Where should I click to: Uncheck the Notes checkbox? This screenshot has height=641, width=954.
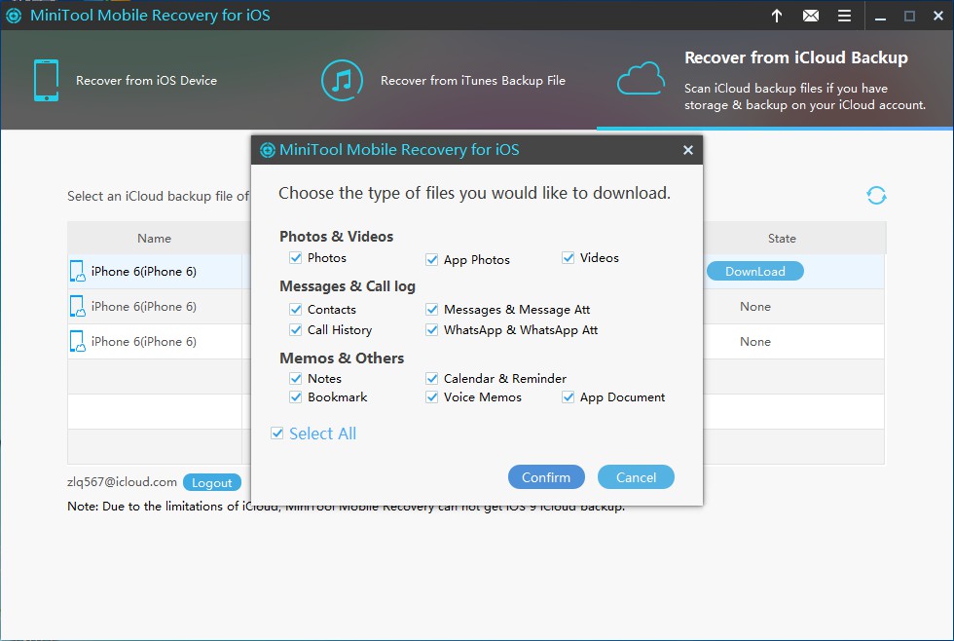(x=296, y=379)
